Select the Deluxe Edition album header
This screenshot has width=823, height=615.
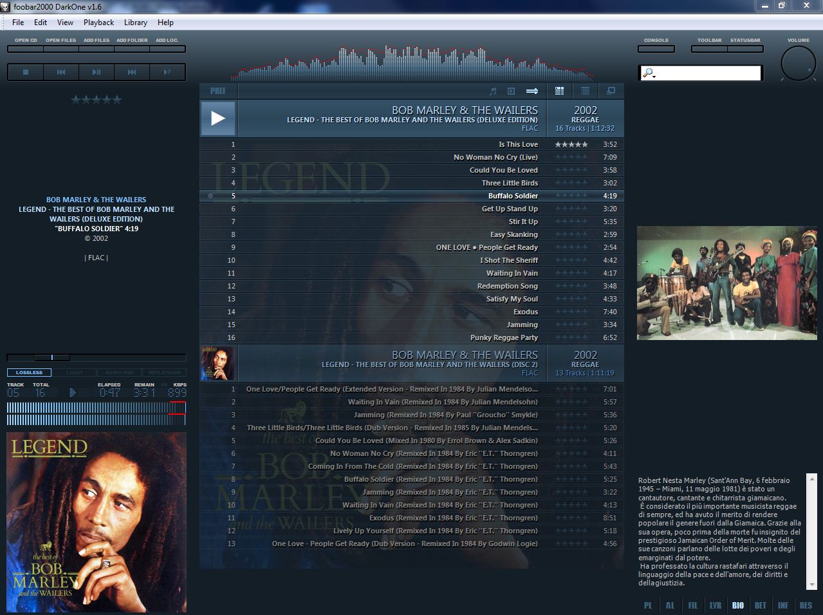[412, 118]
